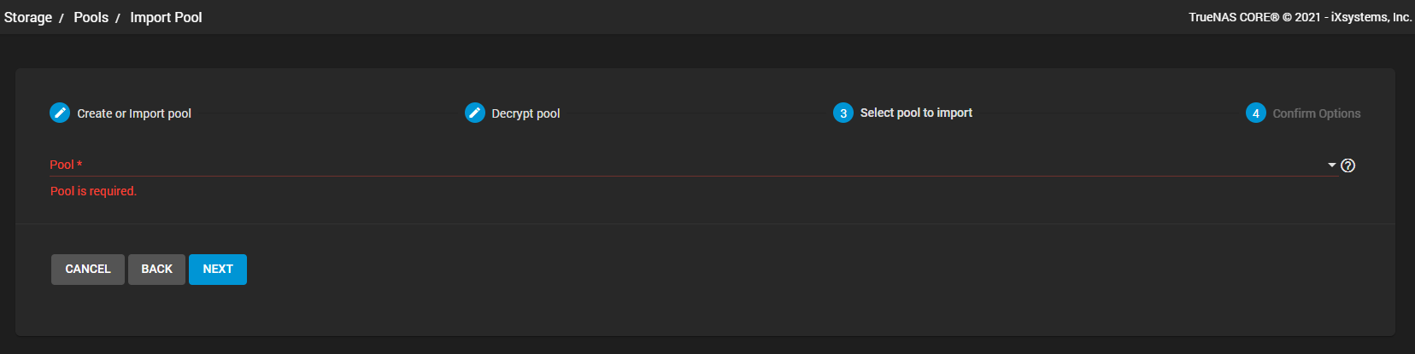Screen dimensions: 1415x354
Task: Click the Pool is required error message
Action: [93, 191]
